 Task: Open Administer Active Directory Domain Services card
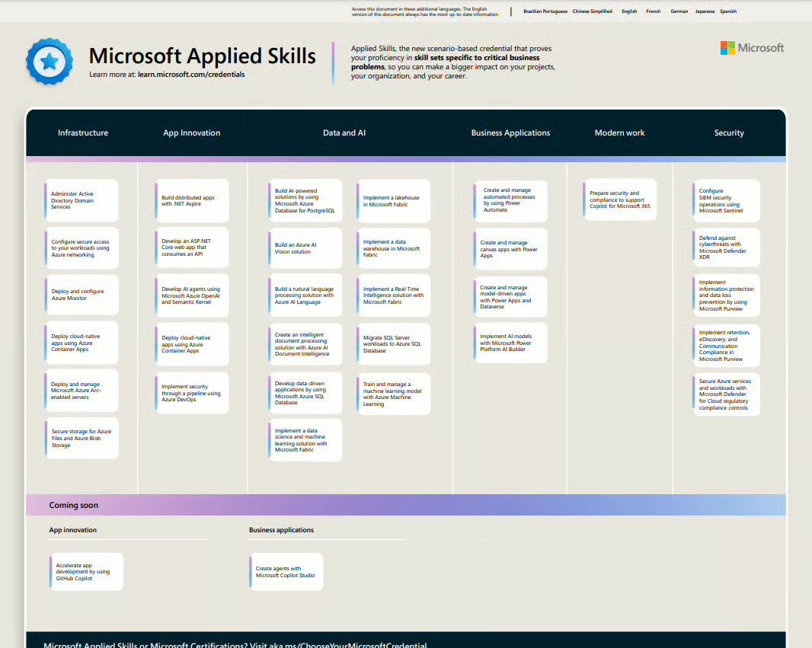(82, 200)
